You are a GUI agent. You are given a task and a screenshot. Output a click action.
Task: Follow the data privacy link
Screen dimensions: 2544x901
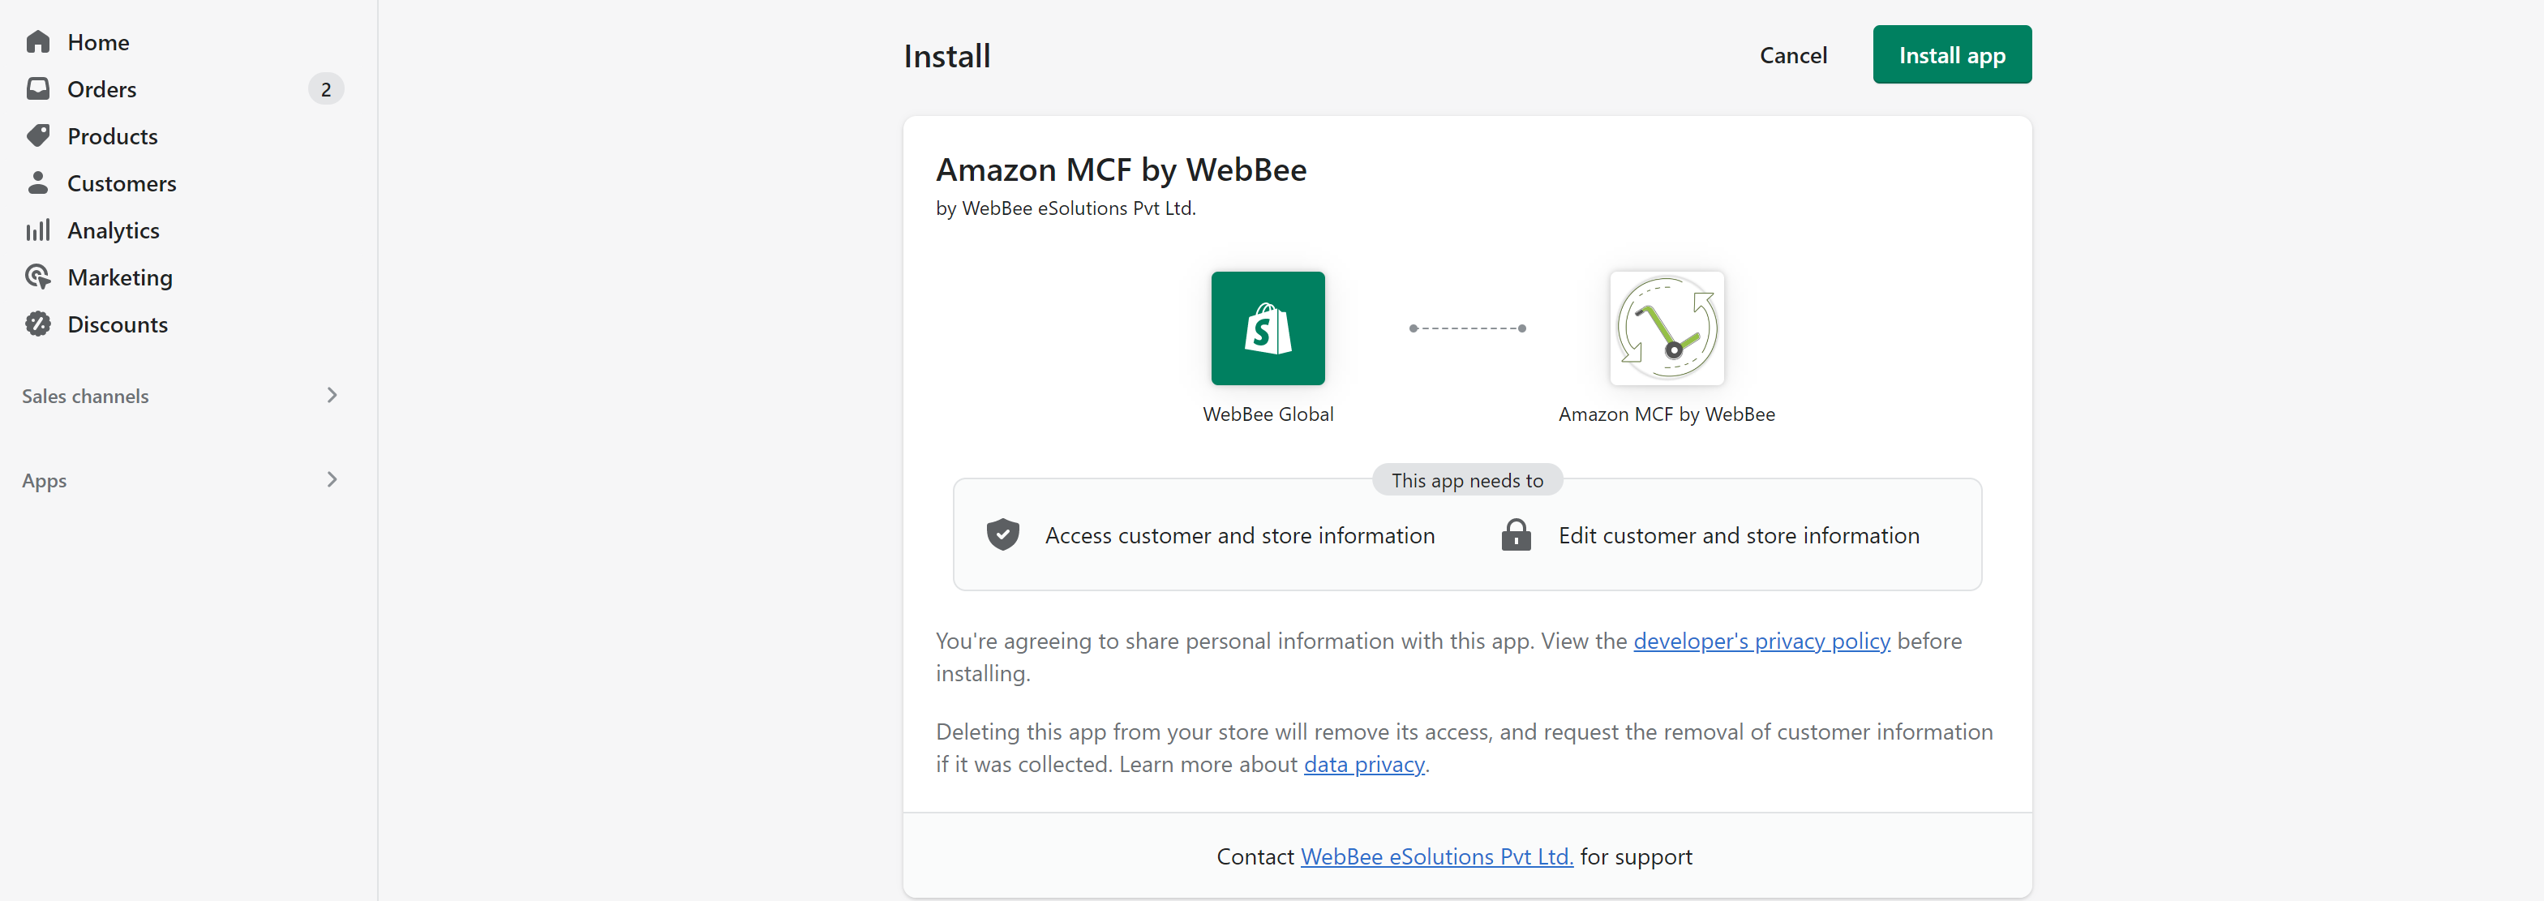tap(1364, 765)
